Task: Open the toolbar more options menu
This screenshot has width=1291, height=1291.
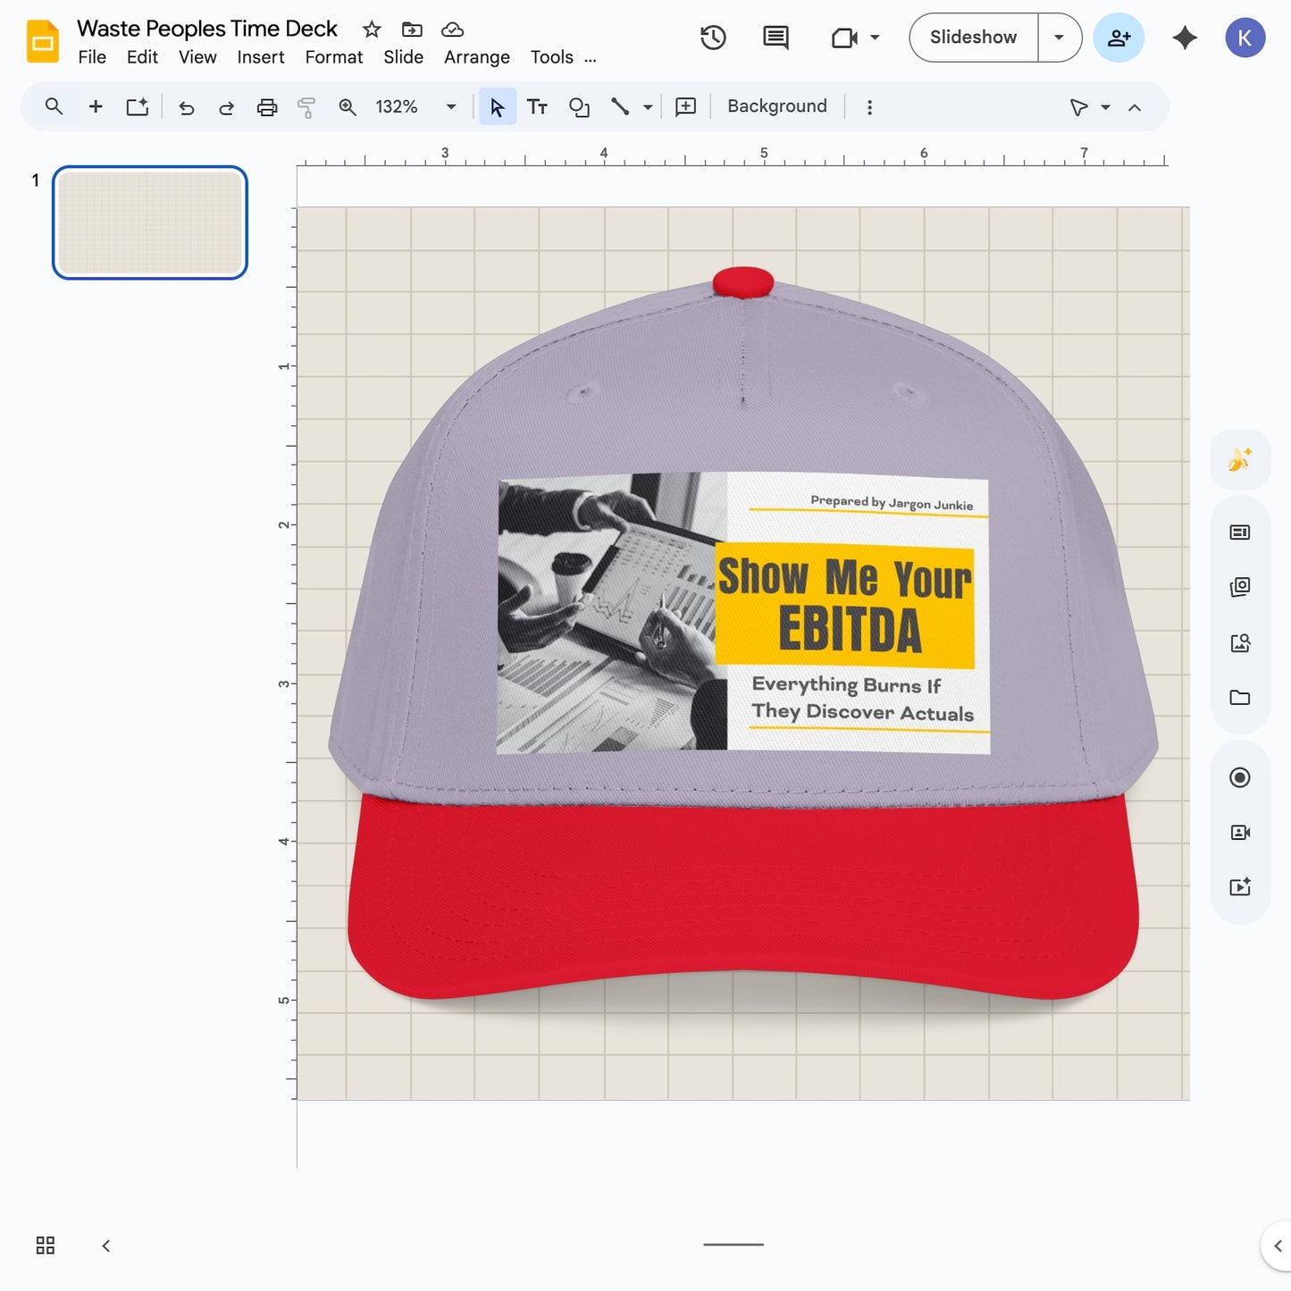Action: click(869, 107)
